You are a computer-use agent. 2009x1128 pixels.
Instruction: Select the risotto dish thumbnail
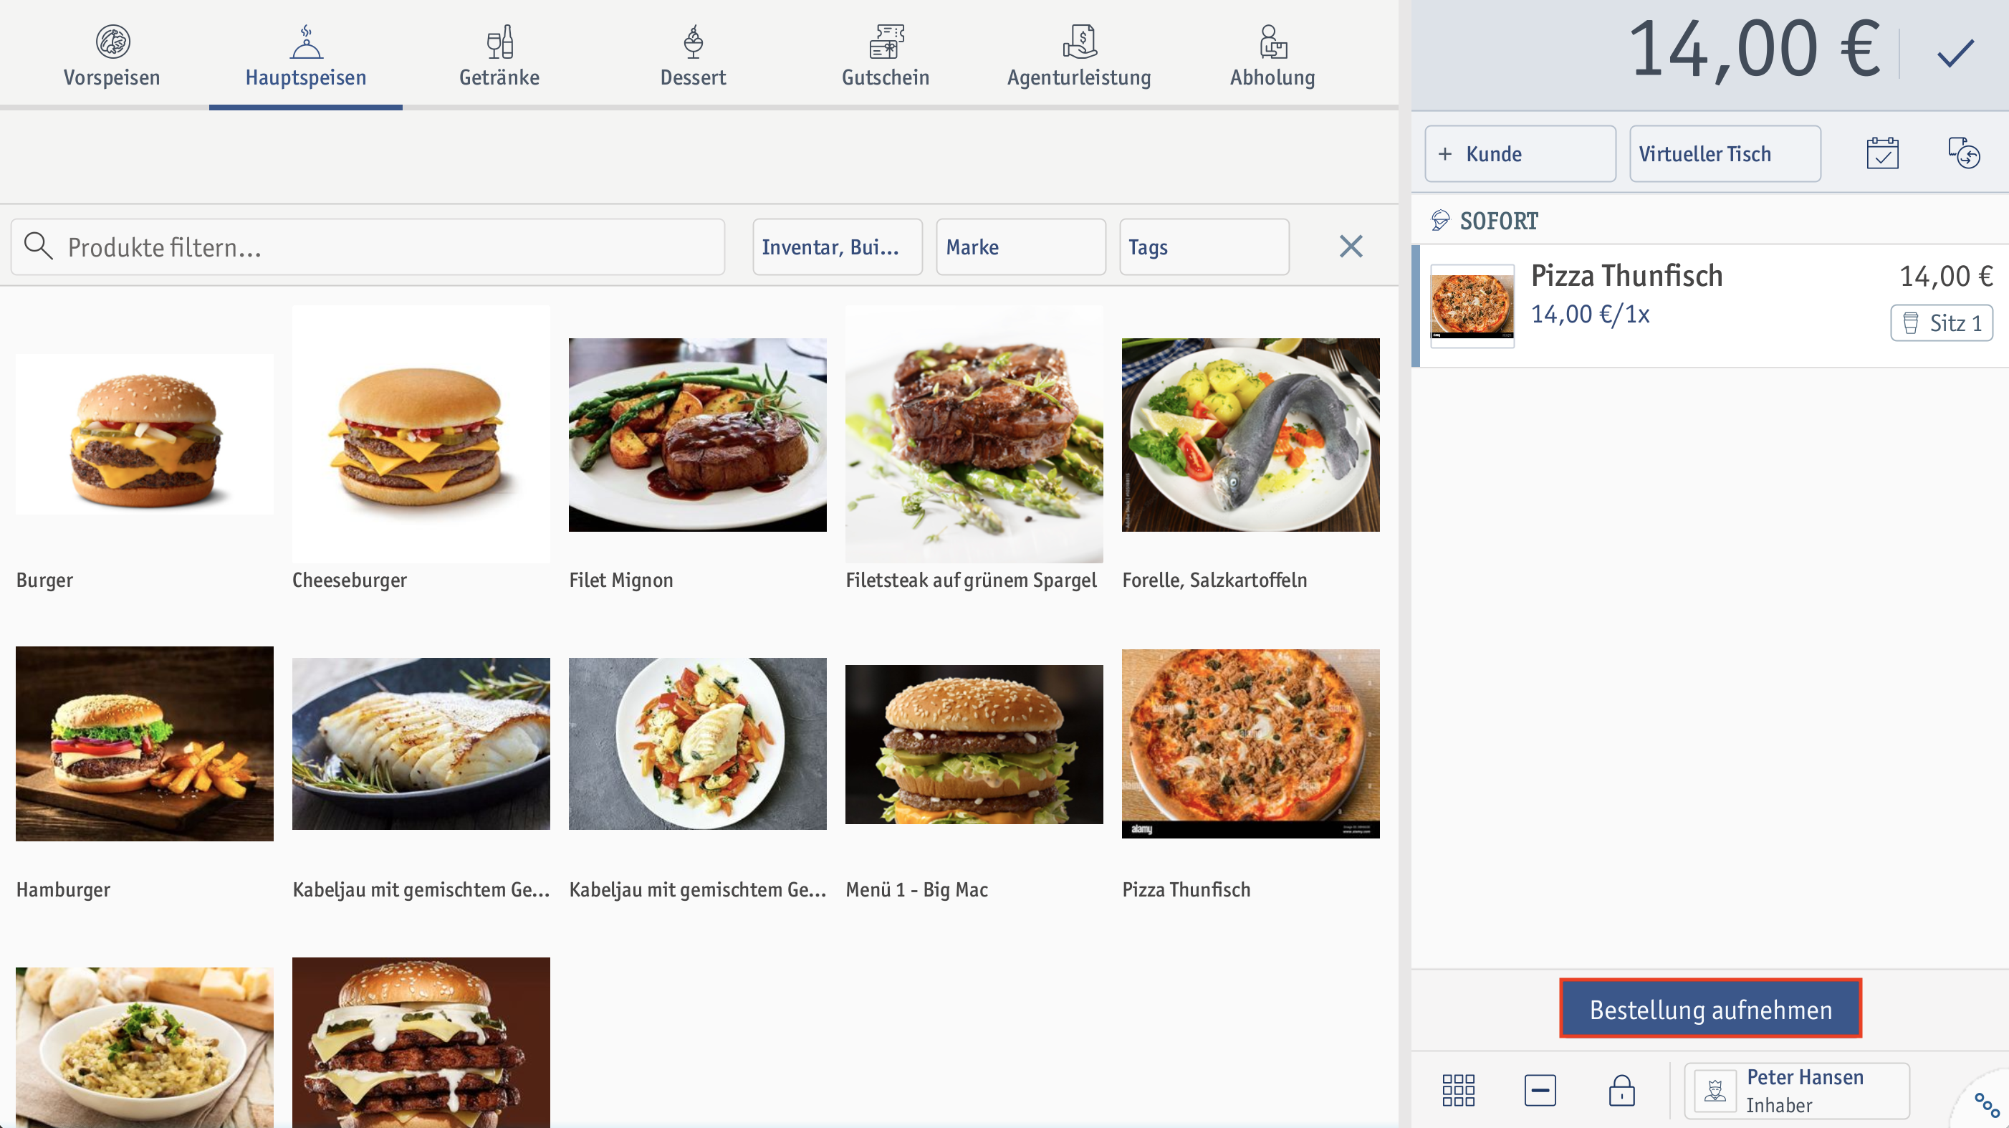point(144,1047)
